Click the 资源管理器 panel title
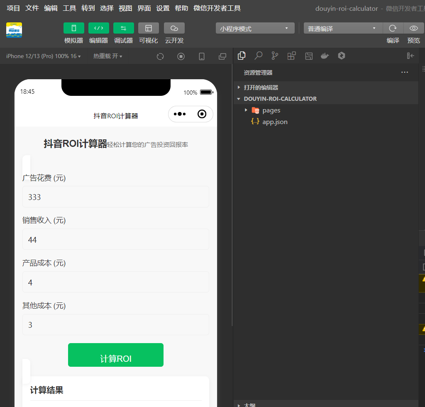Image resolution: width=425 pixels, height=407 pixels. tap(258, 73)
